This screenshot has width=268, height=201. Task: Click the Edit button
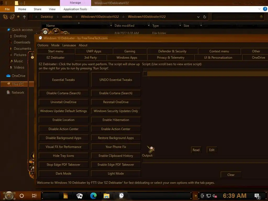coord(212,150)
